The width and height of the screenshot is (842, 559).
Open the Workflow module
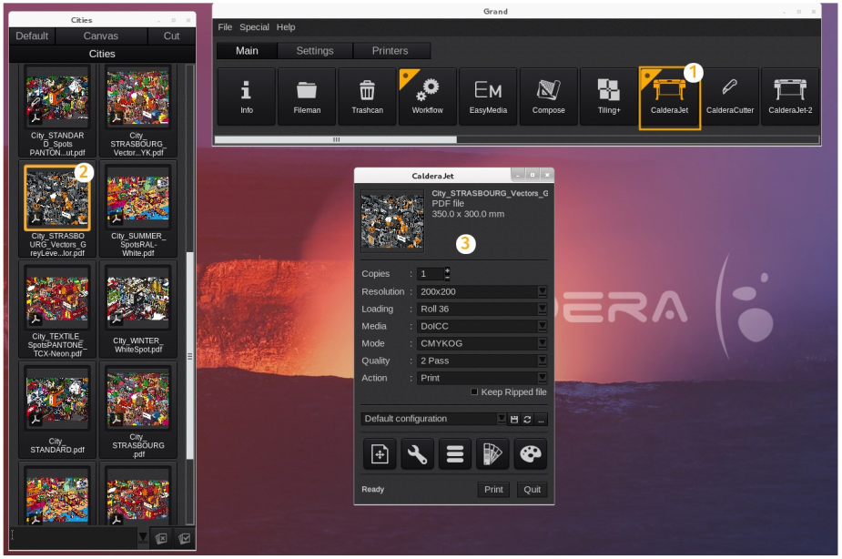pyautogui.click(x=427, y=97)
